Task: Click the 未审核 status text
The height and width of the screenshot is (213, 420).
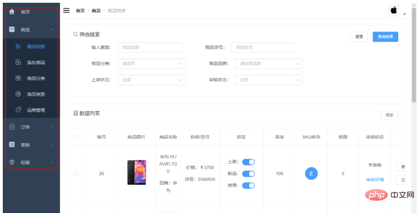Action: [x=375, y=165]
